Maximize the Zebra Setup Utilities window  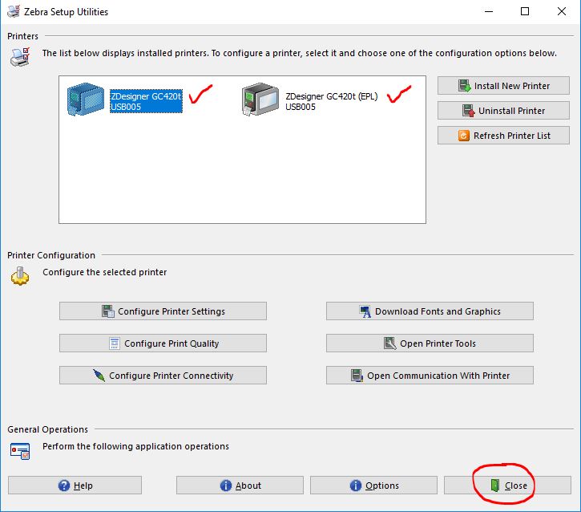525,11
